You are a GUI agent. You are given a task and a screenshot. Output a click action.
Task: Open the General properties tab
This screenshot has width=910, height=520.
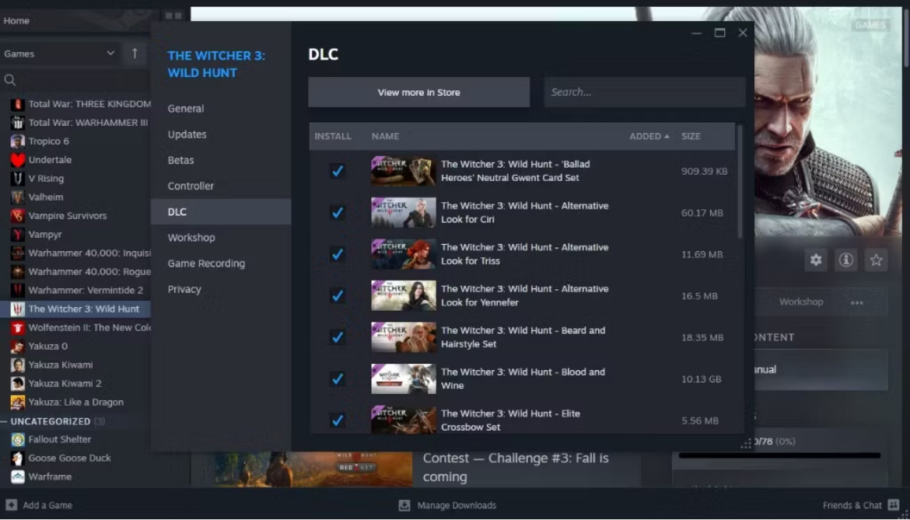click(186, 108)
